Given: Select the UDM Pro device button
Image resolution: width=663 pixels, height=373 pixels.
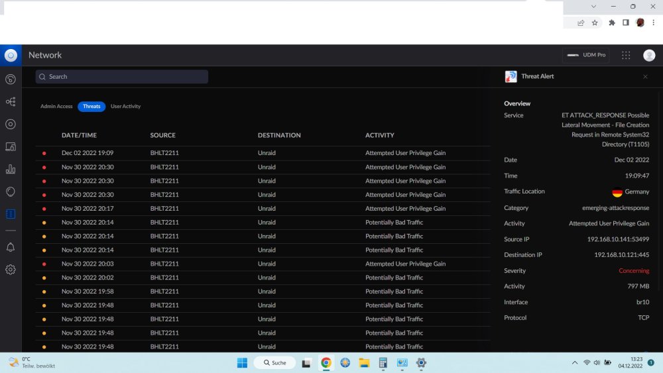Looking at the screenshot, I should (586, 55).
